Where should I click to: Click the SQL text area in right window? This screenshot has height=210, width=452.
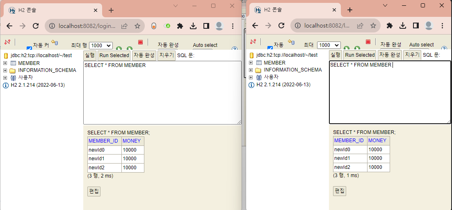pyautogui.click(x=390, y=92)
